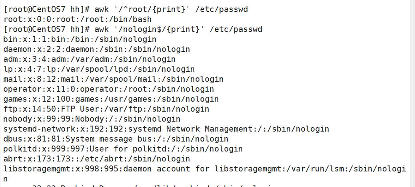Click the lp:x:4:7 spool/lpd line
The height and width of the screenshot is (187, 415).
(x=99, y=69)
